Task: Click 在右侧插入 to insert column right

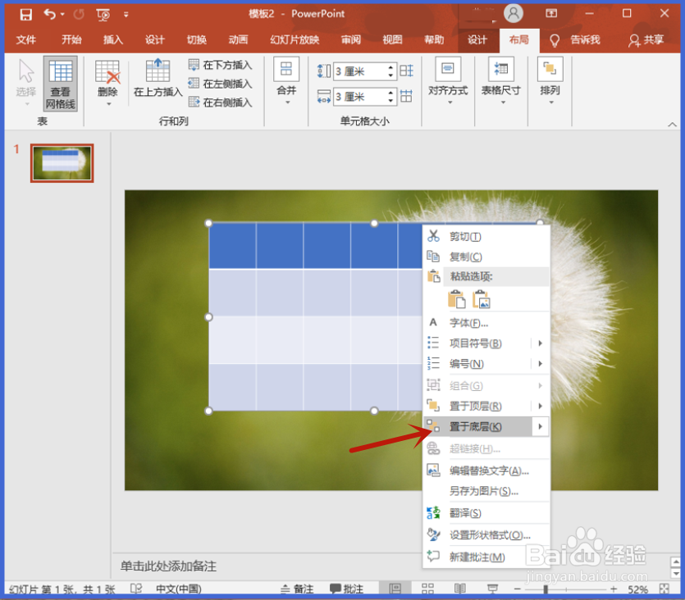Action: tap(221, 102)
